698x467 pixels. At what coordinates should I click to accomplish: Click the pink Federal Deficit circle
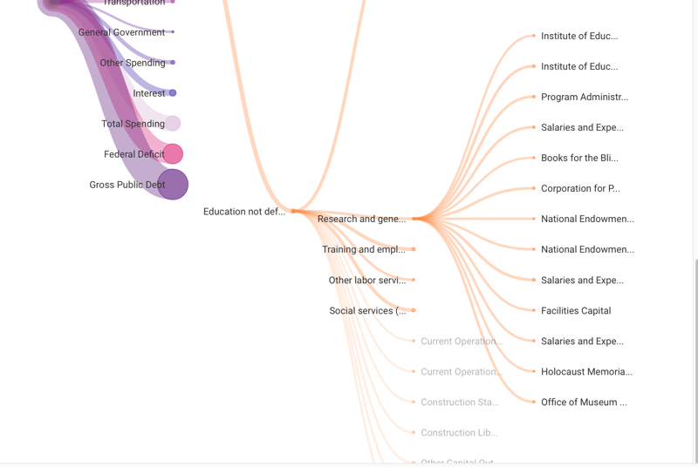pyautogui.click(x=173, y=154)
